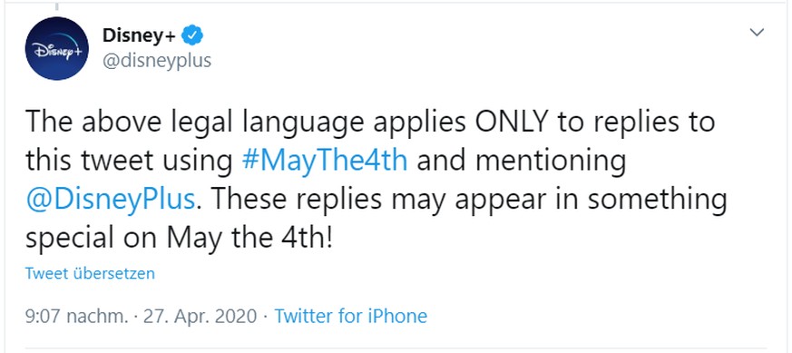The image size is (792, 353).
Task: Open the #MayThe4th hashtag
Action: [x=325, y=162]
